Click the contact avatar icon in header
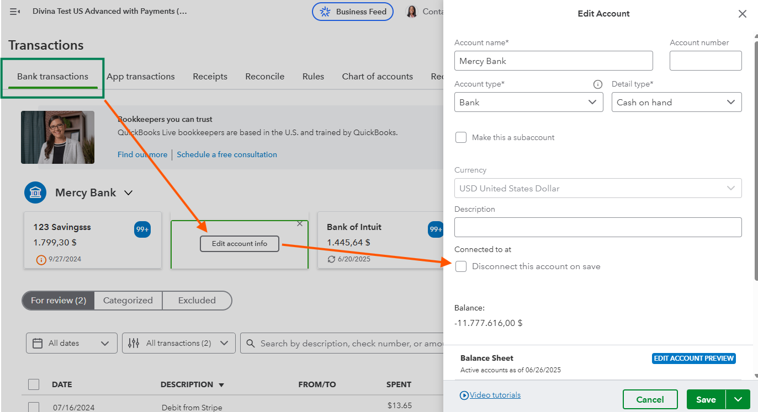This screenshot has height=412, width=758. [412, 12]
